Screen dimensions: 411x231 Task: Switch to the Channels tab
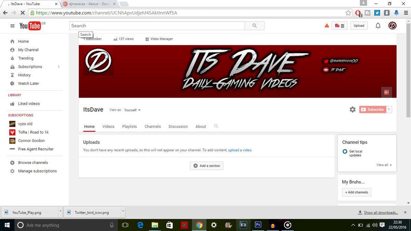click(x=153, y=127)
